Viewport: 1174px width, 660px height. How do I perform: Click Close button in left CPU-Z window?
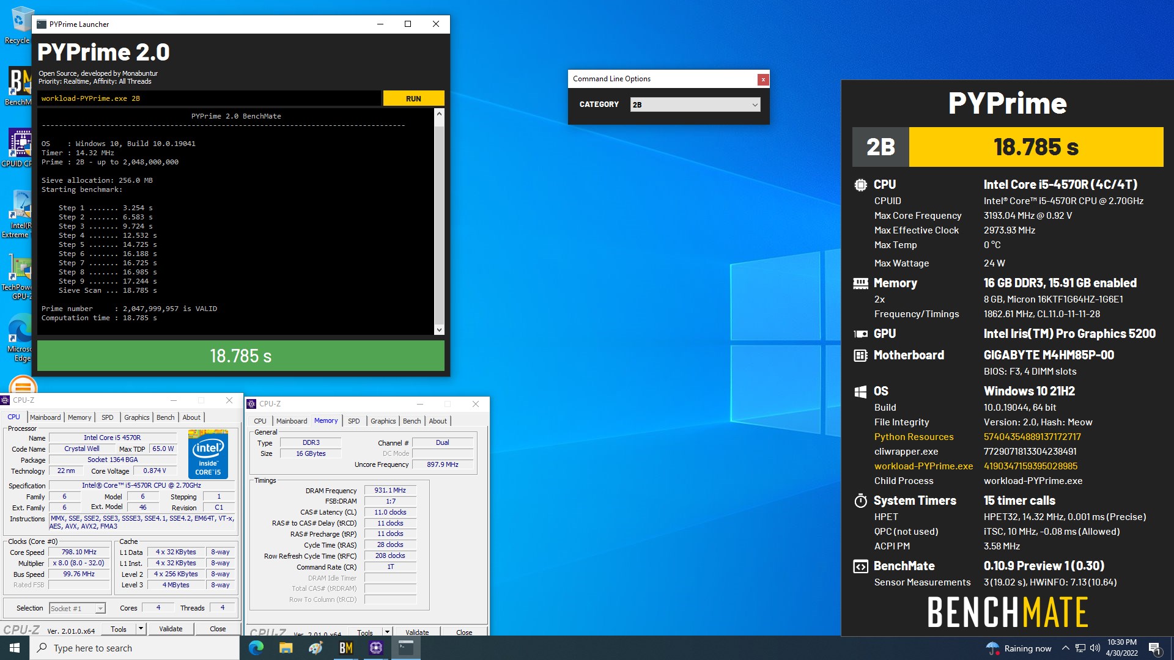(x=218, y=629)
